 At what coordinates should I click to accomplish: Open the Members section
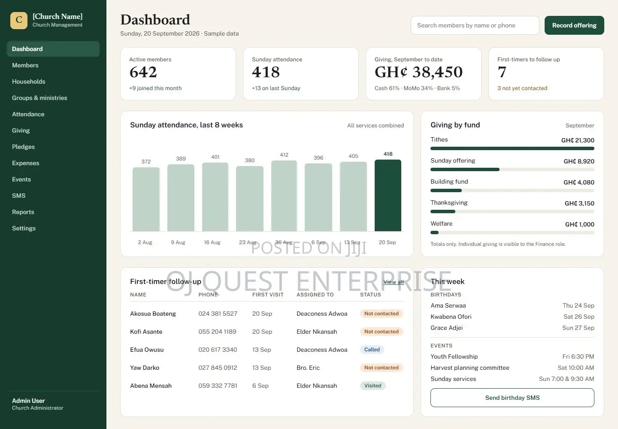tap(53, 65)
